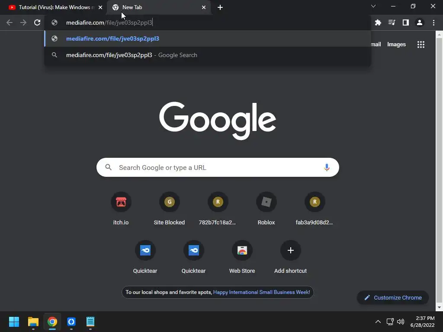This screenshot has width=443, height=332.
Task: Open File Explorer from the taskbar
Action: click(x=33, y=322)
